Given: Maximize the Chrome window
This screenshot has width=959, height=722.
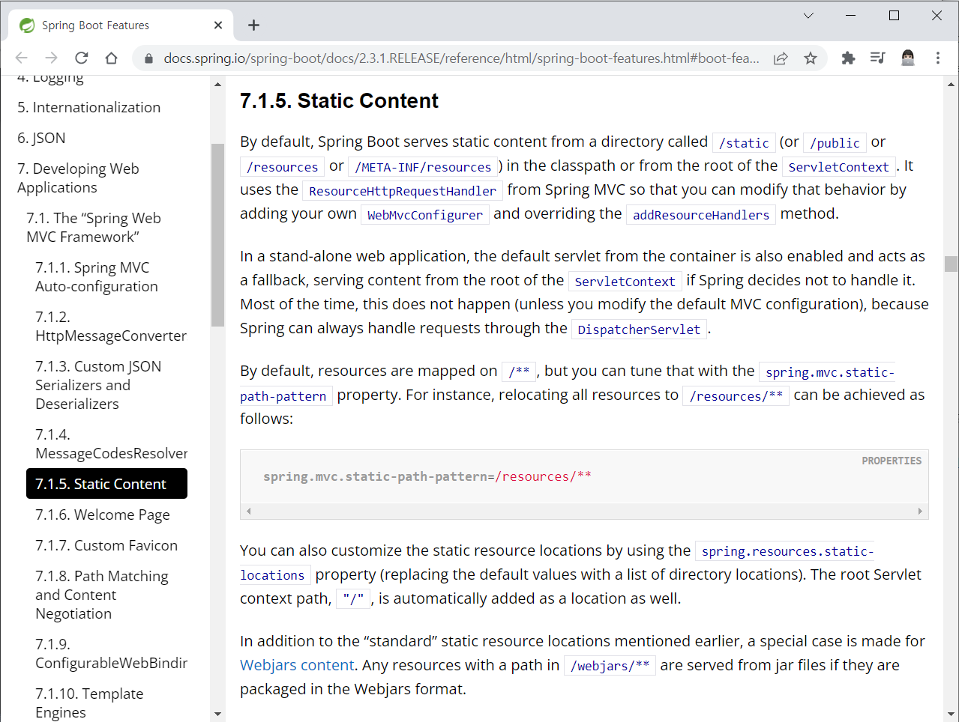Looking at the screenshot, I should (894, 15).
